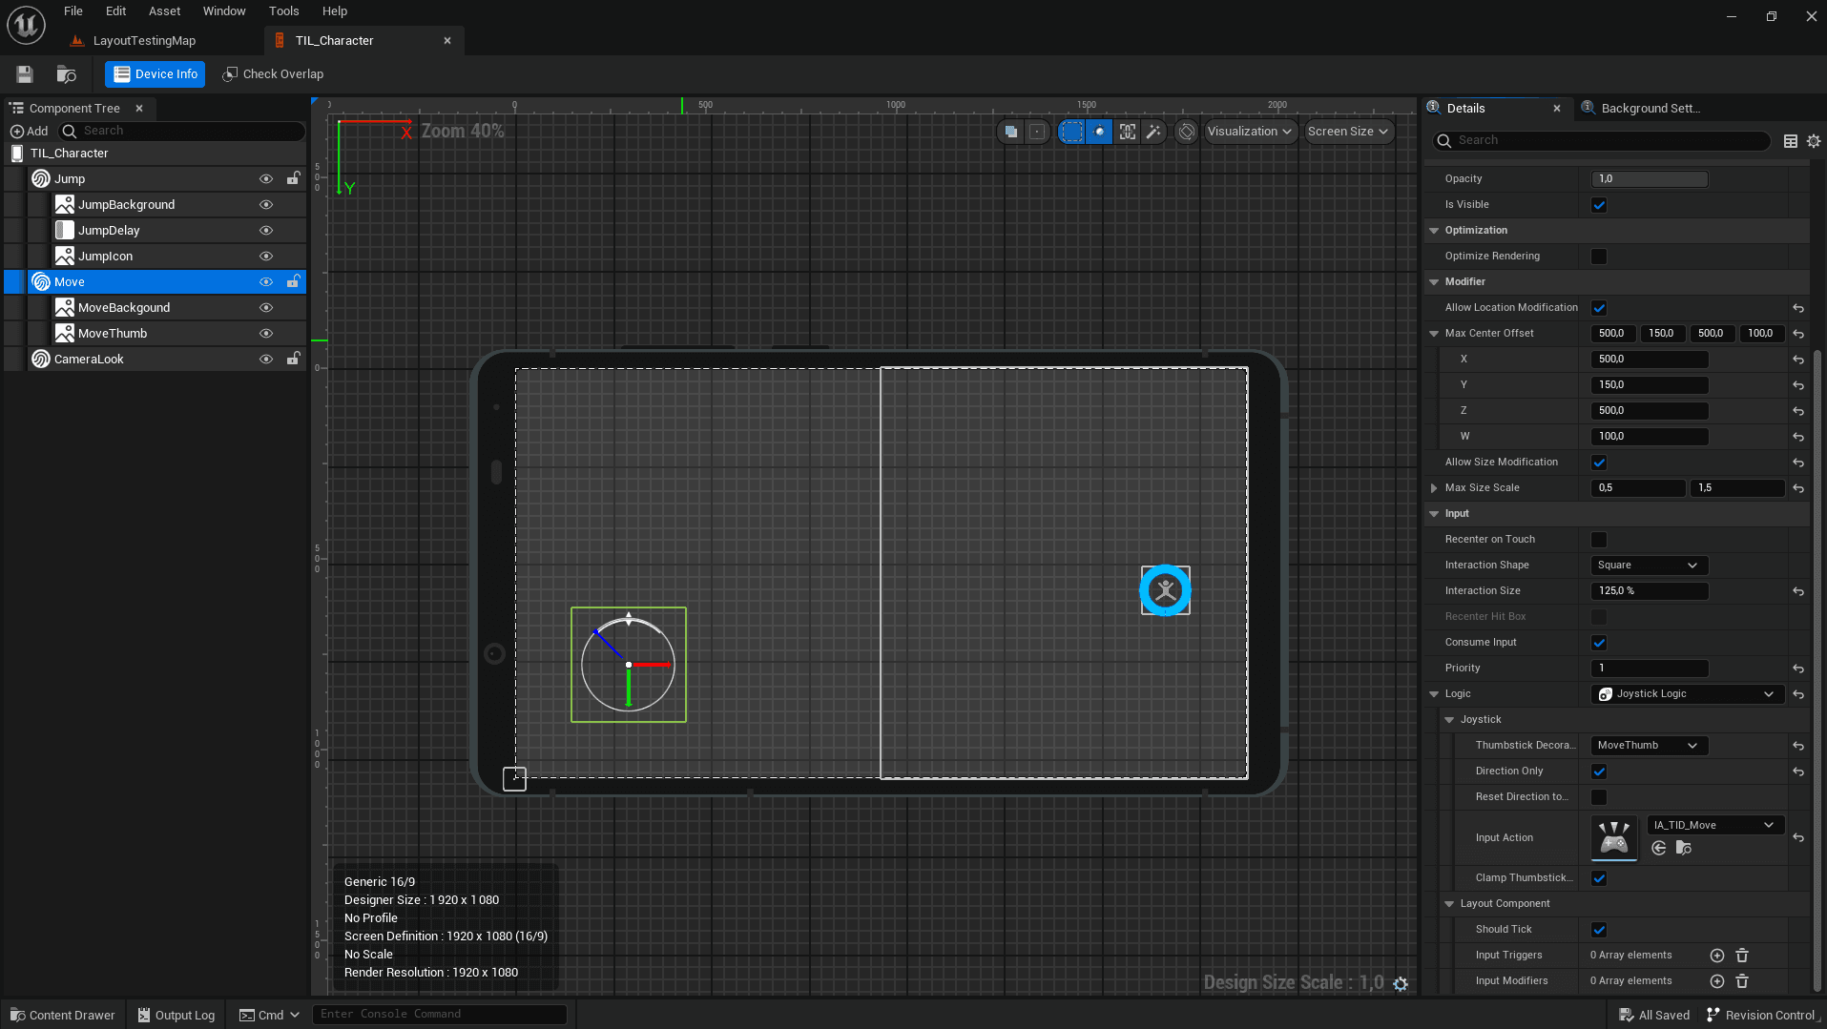
Task: Open the Design Size Scale gear settings
Action: tap(1401, 983)
